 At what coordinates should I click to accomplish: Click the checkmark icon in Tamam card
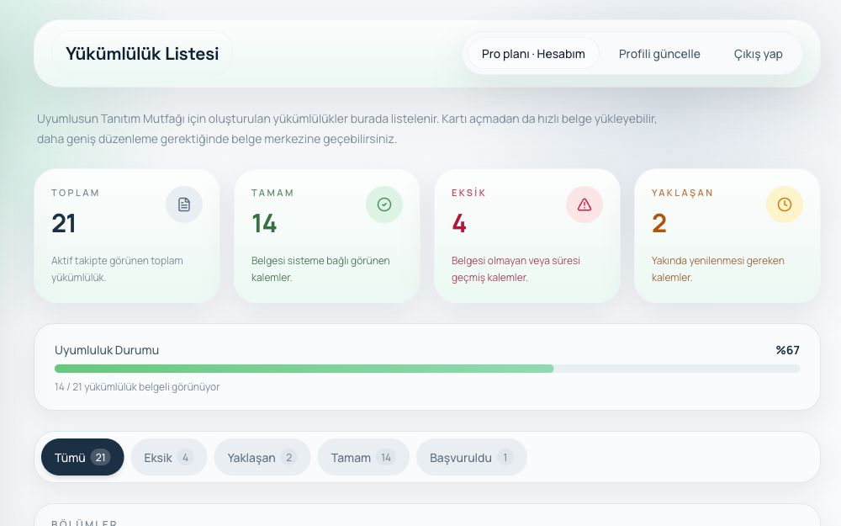(384, 205)
